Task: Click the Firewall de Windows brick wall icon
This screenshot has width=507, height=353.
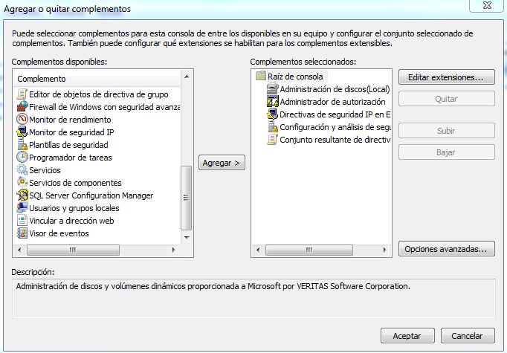Action: coord(22,107)
